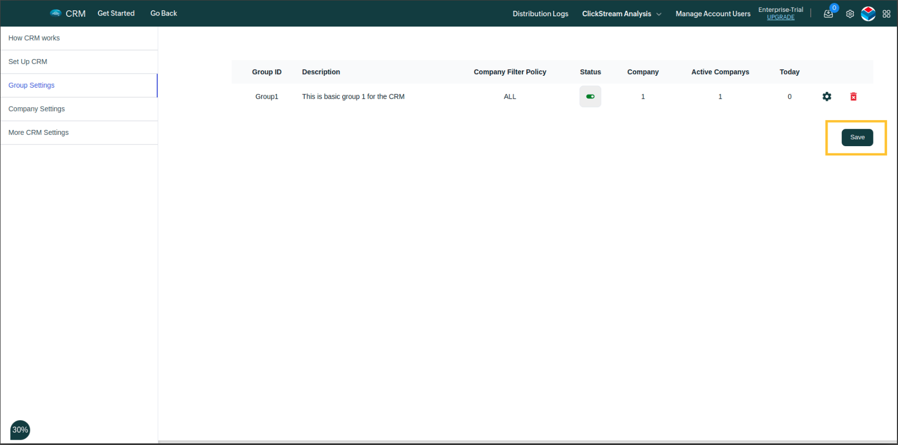Image resolution: width=898 pixels, height=445 pixels.
Task: Open Manage Account Users
Action: pos(713,14)
